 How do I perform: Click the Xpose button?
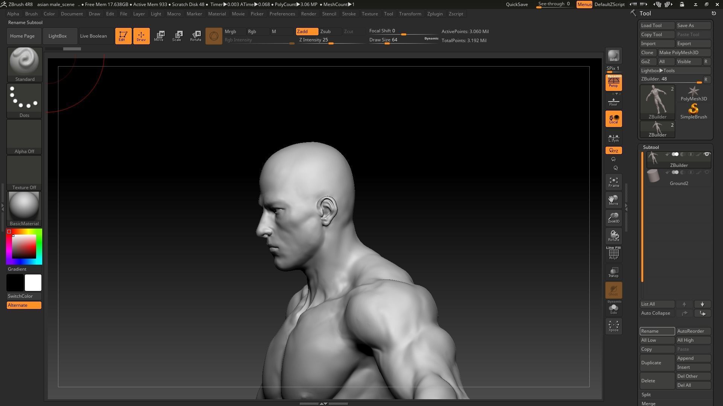pos(613,326)
